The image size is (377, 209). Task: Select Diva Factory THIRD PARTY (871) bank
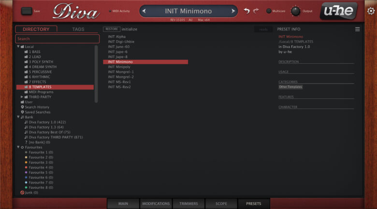54,138
